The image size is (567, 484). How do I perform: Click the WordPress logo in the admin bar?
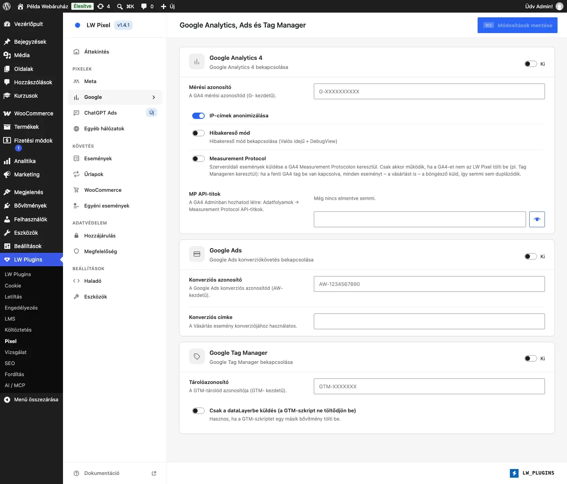click(x=7, y=6)
